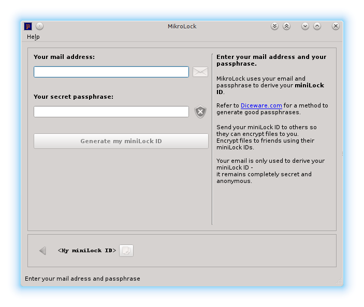Click the shield icon beside passphrase field
Image resolution: width=364 pixels, height=307 pixels.
[x=200, y=112]
